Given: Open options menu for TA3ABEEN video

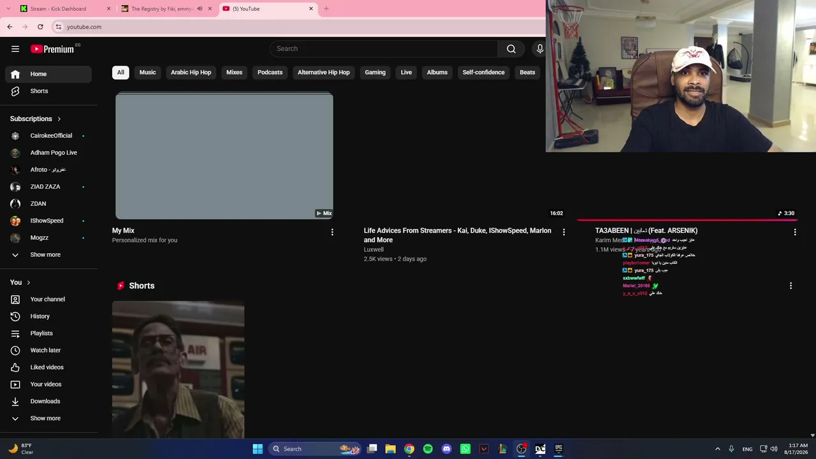Looking at the screenshot, I should pos(795,232).
